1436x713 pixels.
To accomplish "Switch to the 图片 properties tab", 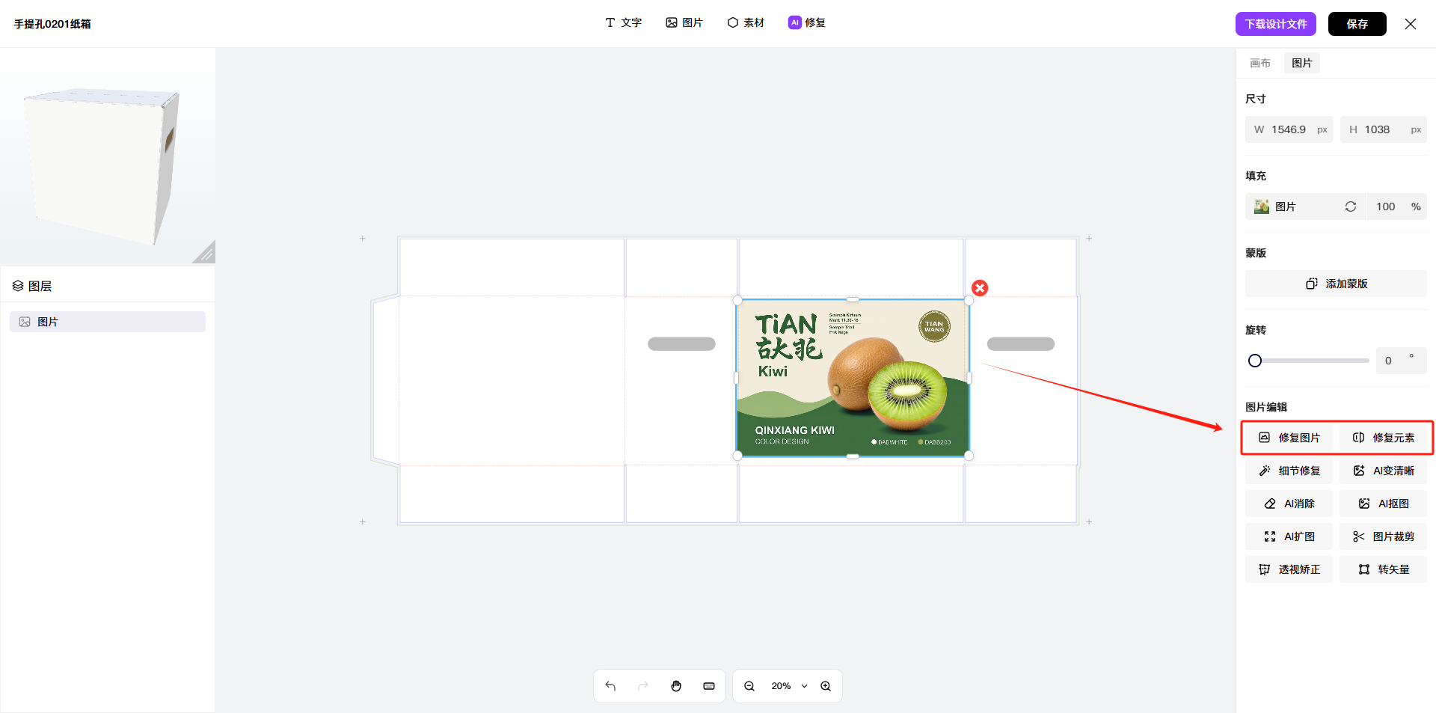I will pos(1302,63).
